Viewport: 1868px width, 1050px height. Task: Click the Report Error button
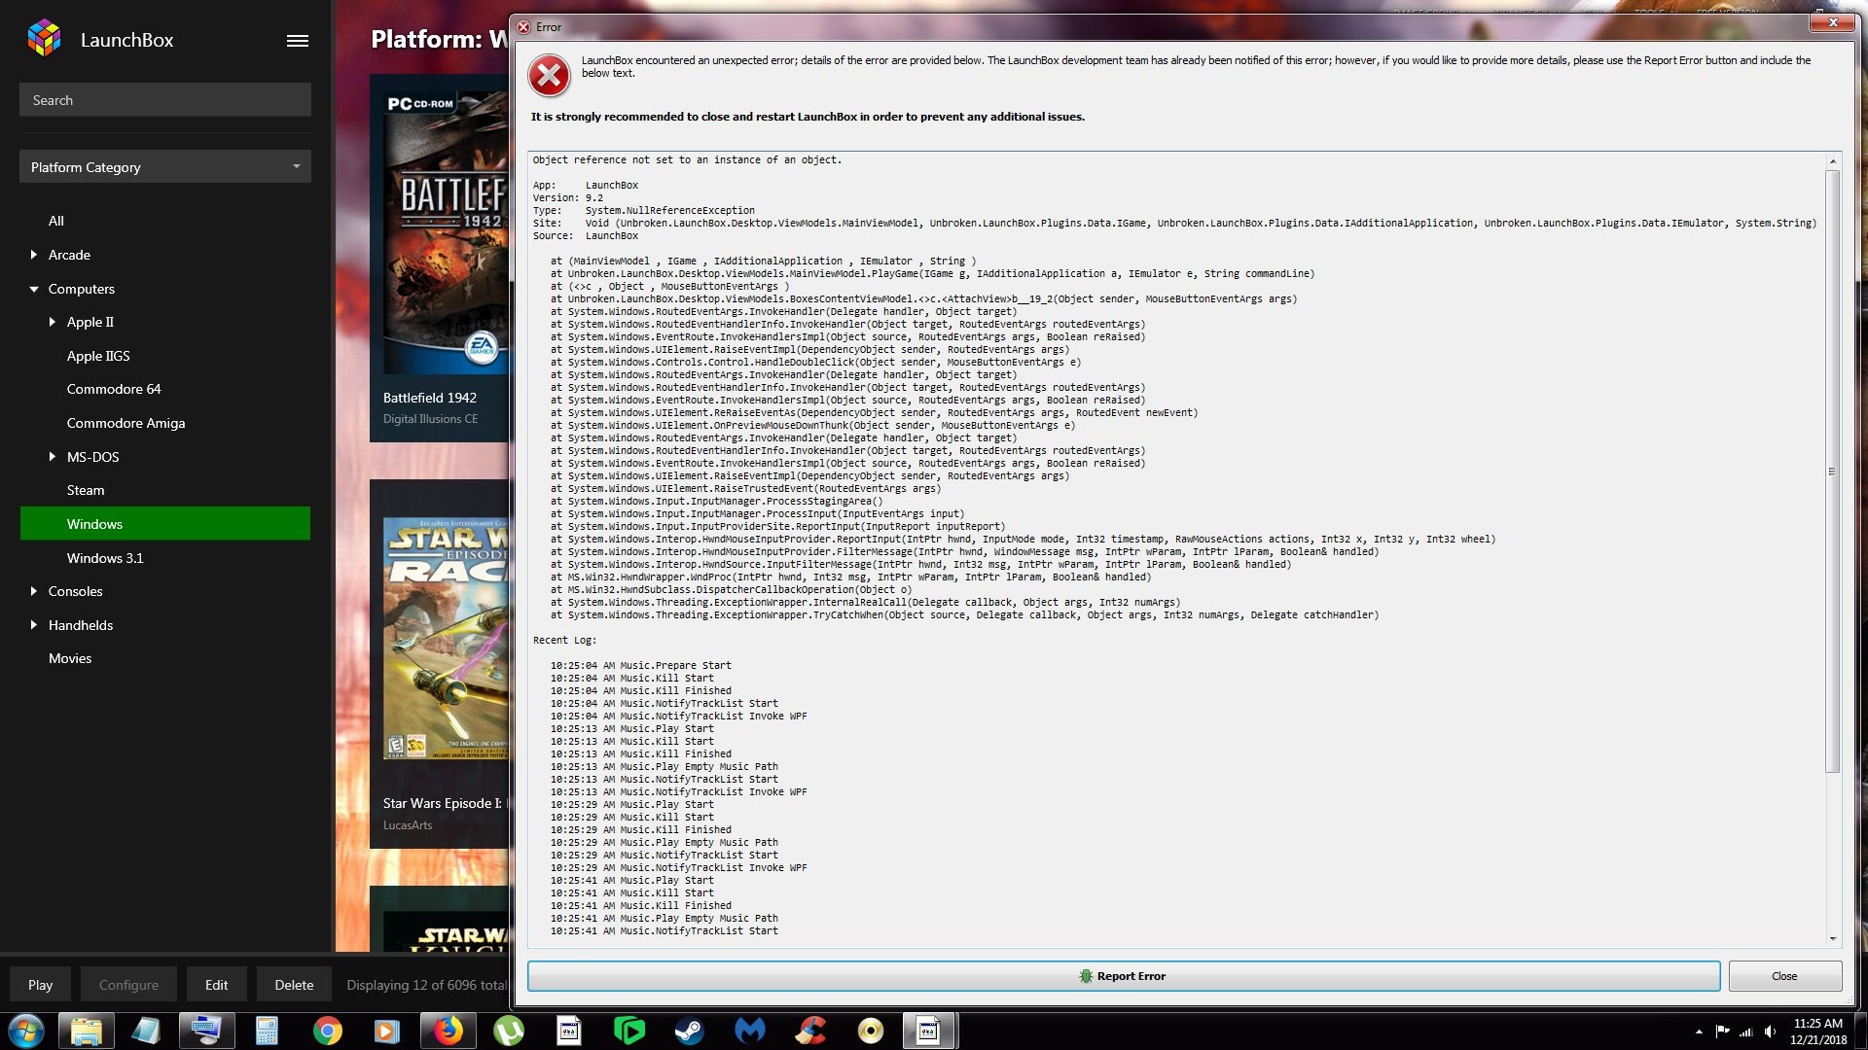coord(1124,976)
